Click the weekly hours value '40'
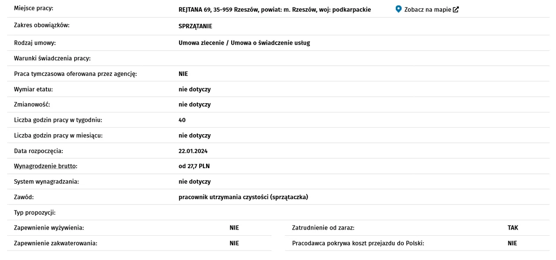Image resolution: width=556 pixels, height=260 pixels. click(182, 120)
